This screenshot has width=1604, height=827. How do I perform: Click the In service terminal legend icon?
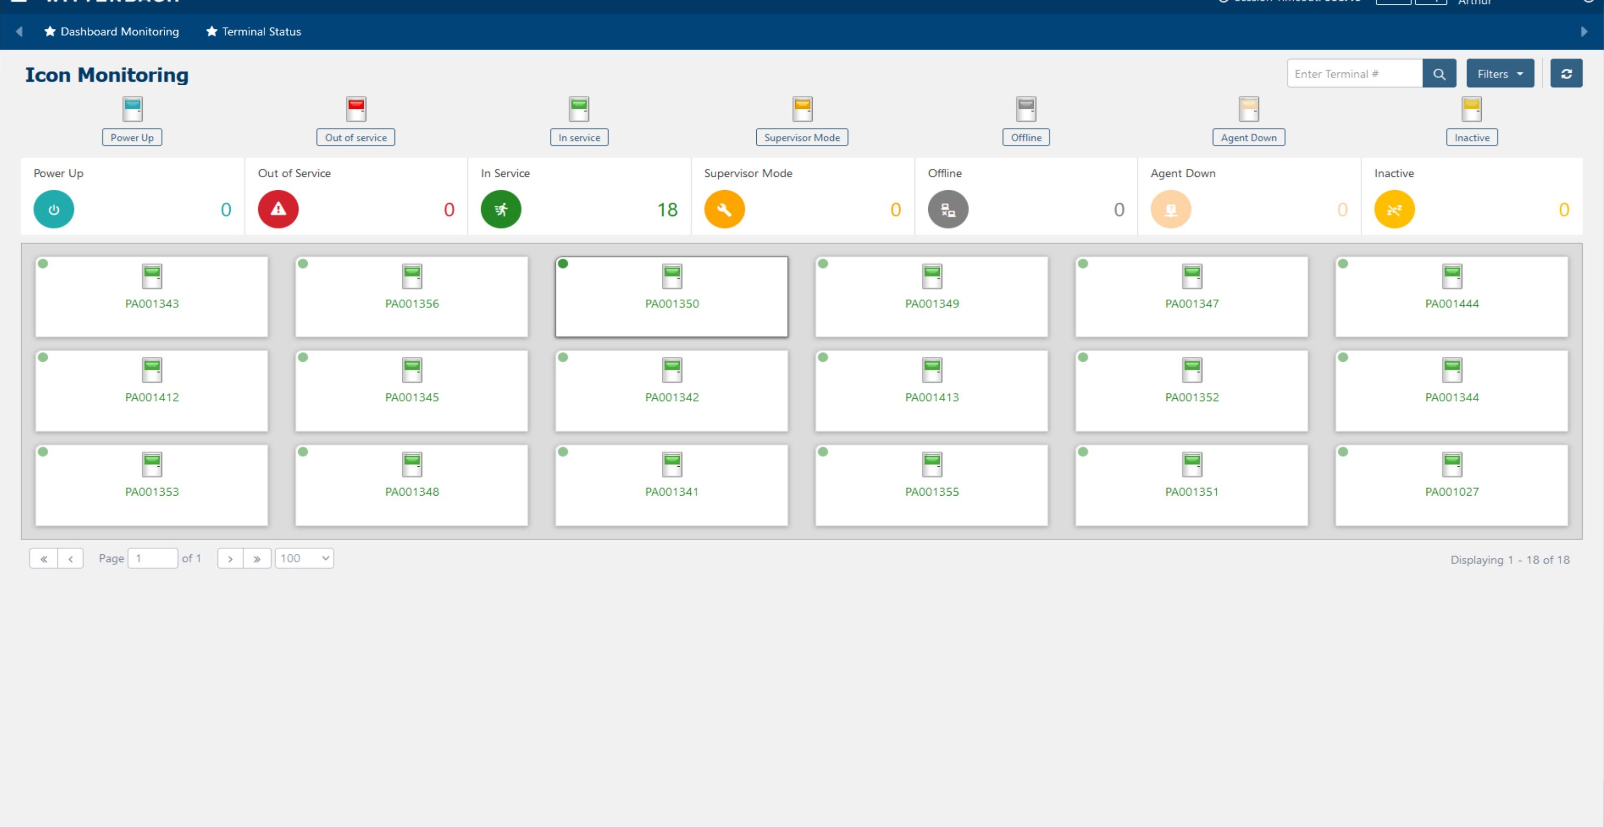[x=579, y=109]
